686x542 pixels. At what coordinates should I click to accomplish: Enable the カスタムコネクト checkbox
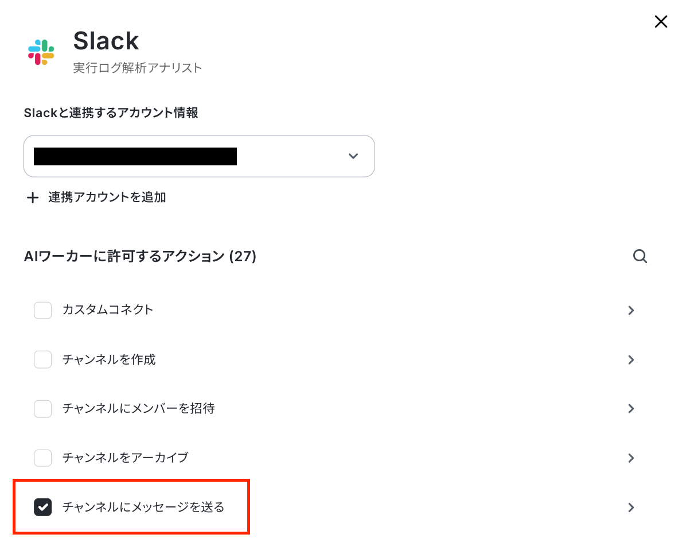[x=43, y=311]
